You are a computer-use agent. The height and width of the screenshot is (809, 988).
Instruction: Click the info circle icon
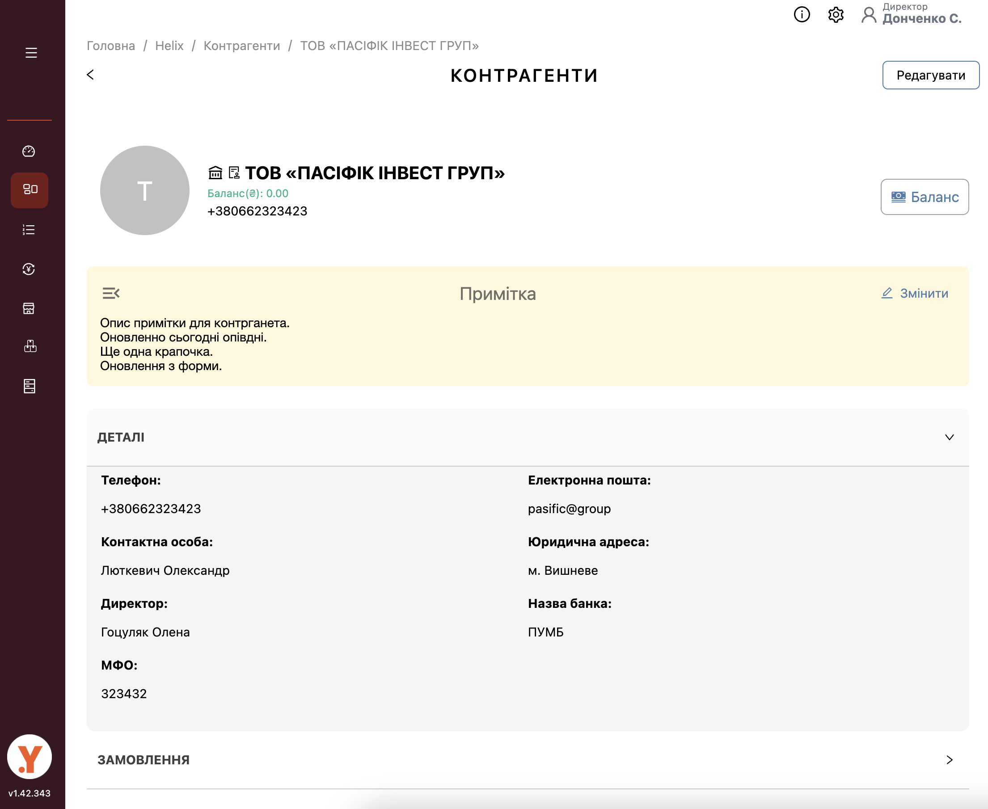802,15
